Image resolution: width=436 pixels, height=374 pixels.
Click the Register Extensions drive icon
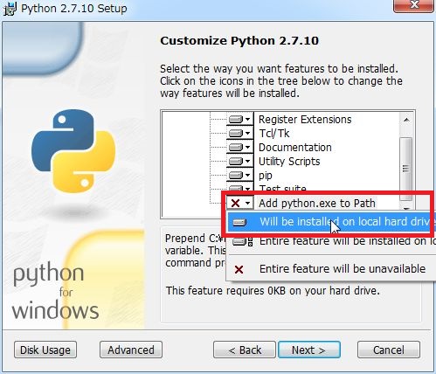tap(236, 120)
